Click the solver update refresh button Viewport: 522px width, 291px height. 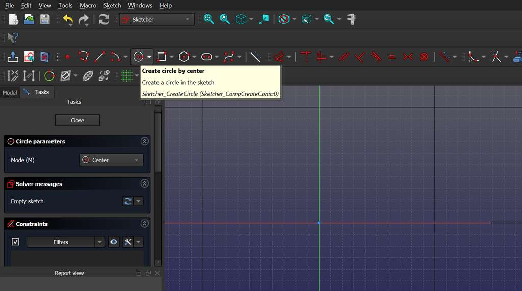(x=128, y=201)
